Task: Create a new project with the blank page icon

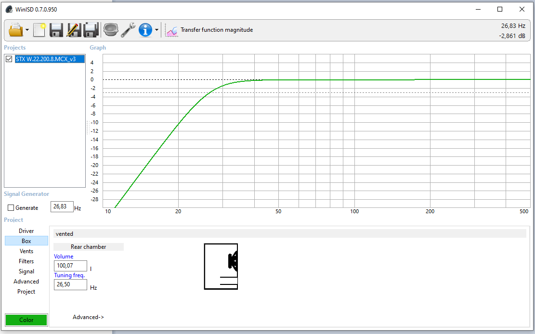Action: pos(39,30)
